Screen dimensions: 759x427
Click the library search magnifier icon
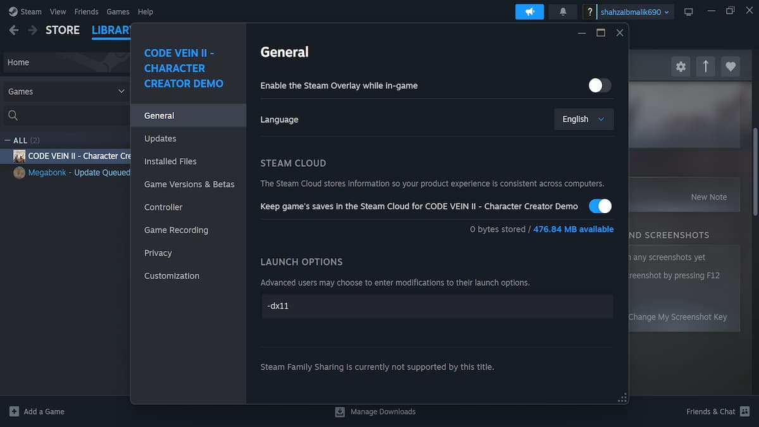[13, 115]
